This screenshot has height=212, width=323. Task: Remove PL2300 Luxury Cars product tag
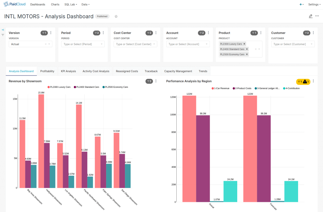pyautogui.click(x=244, y=44)
